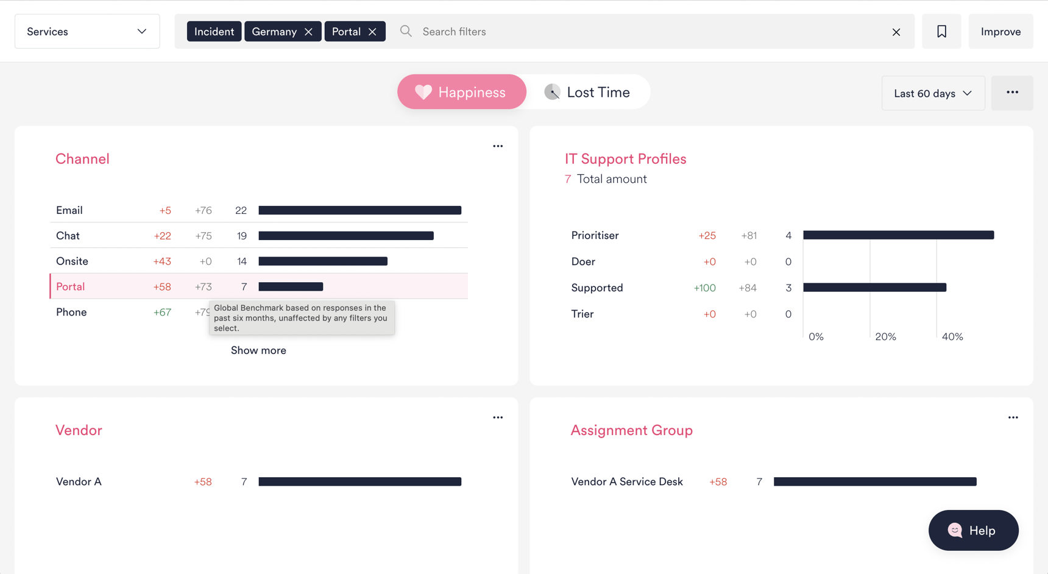Screen dimensions: 1048x574
Task: Open the Help chat widget
Action: (972, 530)
